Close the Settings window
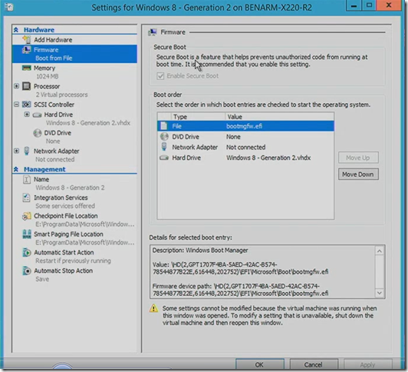The image size is (408, 372). [x=389, y=5]
